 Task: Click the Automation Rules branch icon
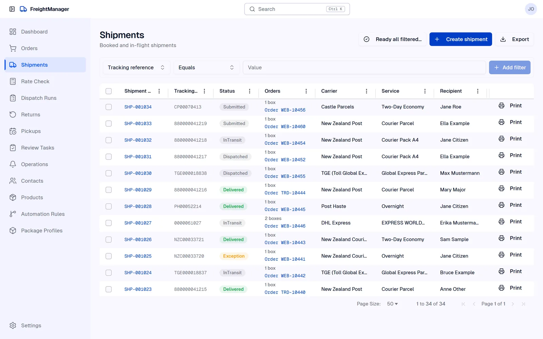coord(13,214)
